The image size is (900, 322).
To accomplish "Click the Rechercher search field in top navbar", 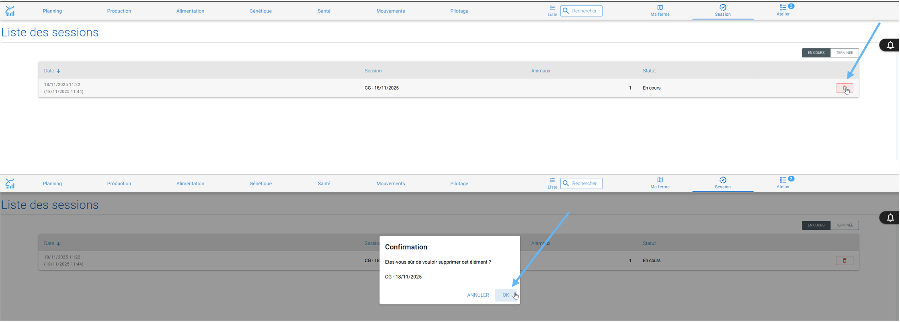I will coord(581,11).
